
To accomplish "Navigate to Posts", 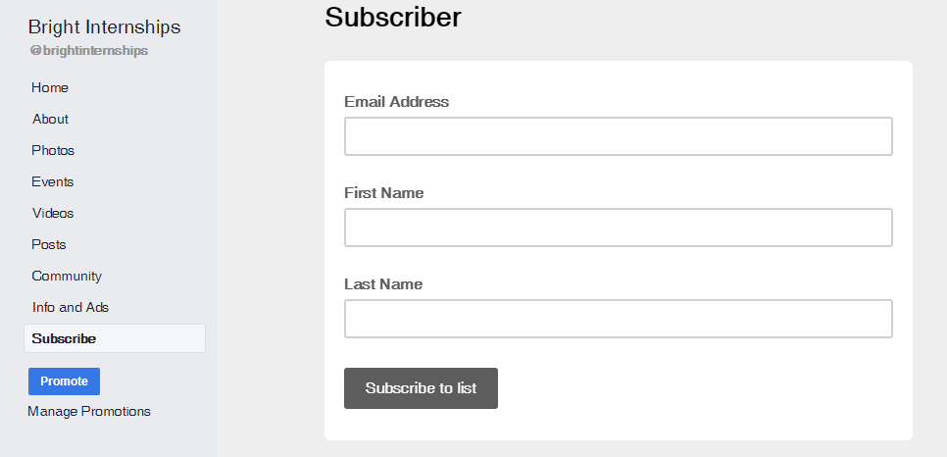I will [x=49, y=244].
